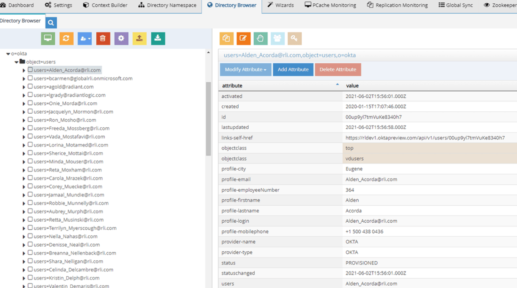
Task: Open the blue add-user dropdown button
Action: click(x=85, y=39)
